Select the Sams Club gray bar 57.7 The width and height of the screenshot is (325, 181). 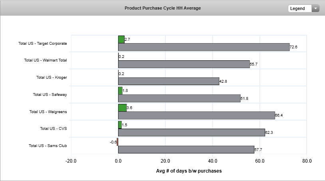pos(186,149)
